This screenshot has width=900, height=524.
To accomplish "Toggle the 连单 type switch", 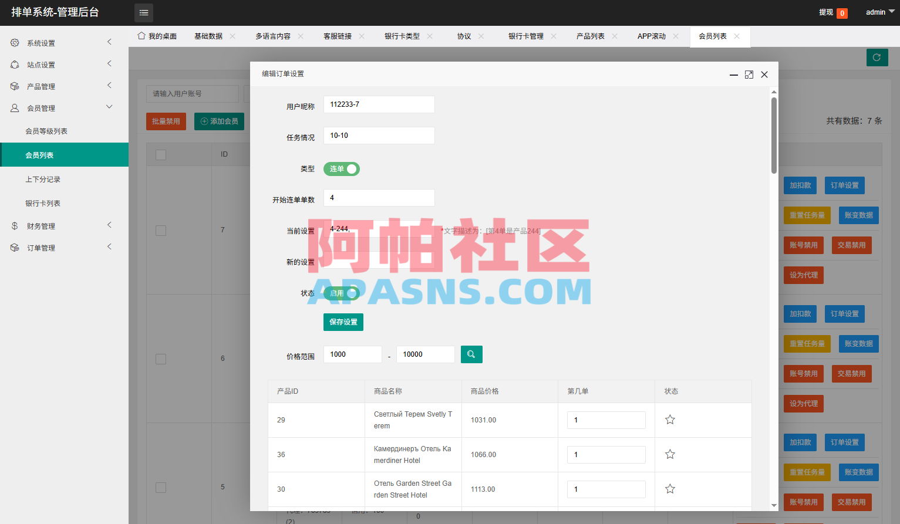I will 342,169.
